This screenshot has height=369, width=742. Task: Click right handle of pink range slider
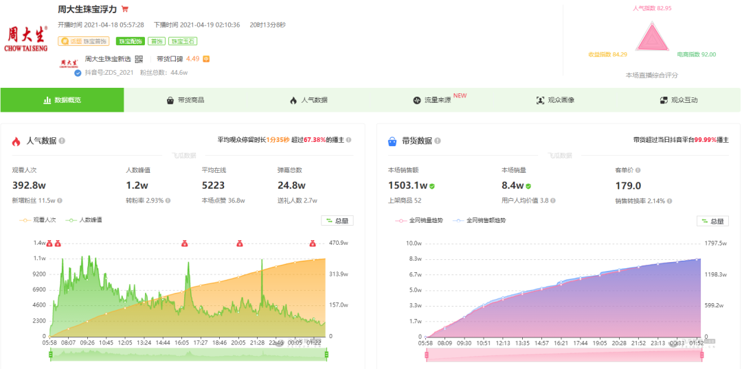click(x=701, y=354)
